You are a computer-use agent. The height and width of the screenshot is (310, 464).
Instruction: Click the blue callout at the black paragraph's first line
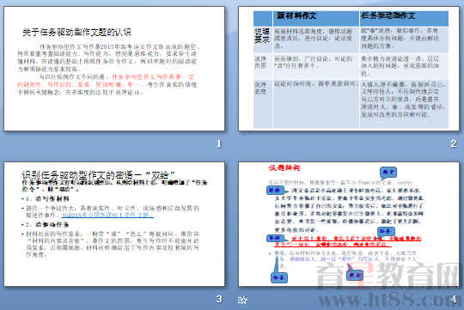click(x=275, y=190)
